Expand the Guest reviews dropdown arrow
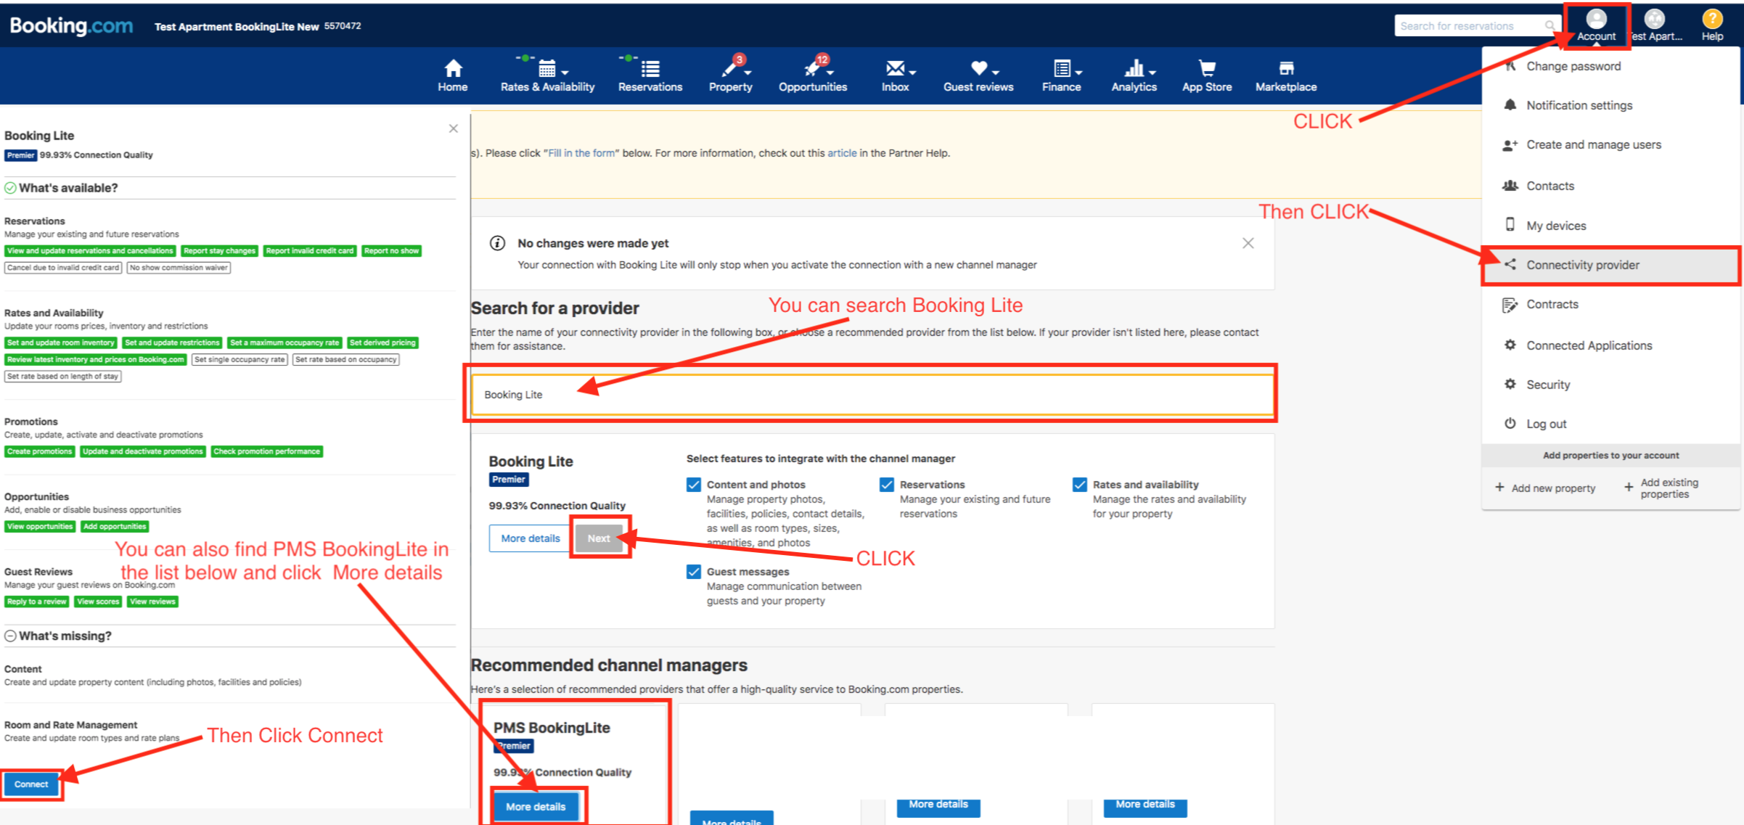The height and width of the screenshot is (825, 1744). 996,73
